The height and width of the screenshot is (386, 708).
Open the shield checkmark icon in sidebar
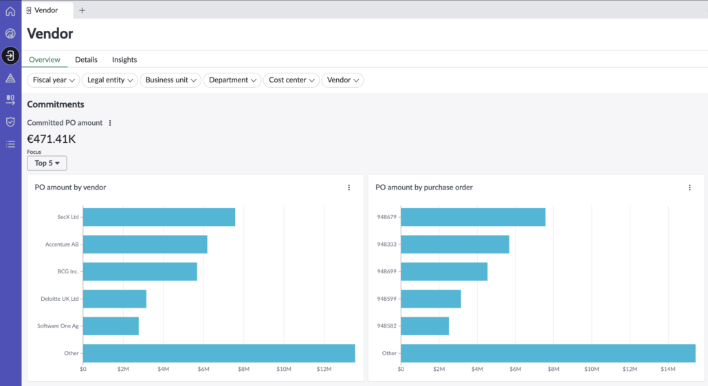10,122
